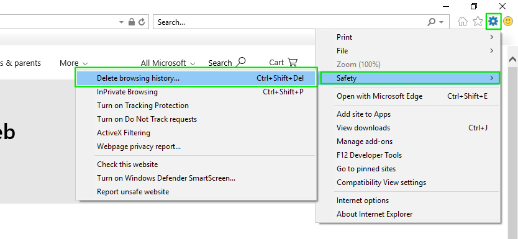Image resolution: width=518 pixels, height=239 pixels.
Task: Choose Turn on Do Not Track requests
Action: tap(196, 119)
